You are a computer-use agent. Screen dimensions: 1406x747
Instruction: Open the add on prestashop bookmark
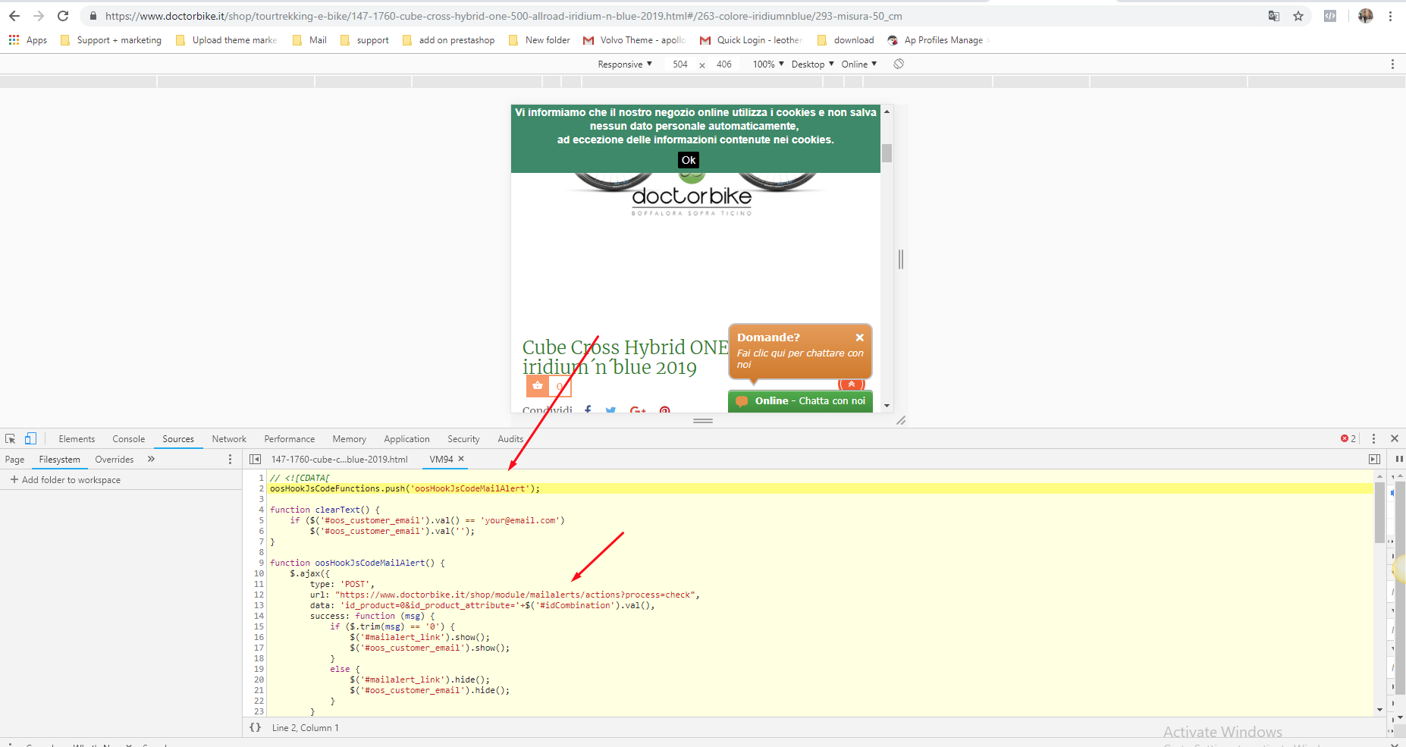448,40
